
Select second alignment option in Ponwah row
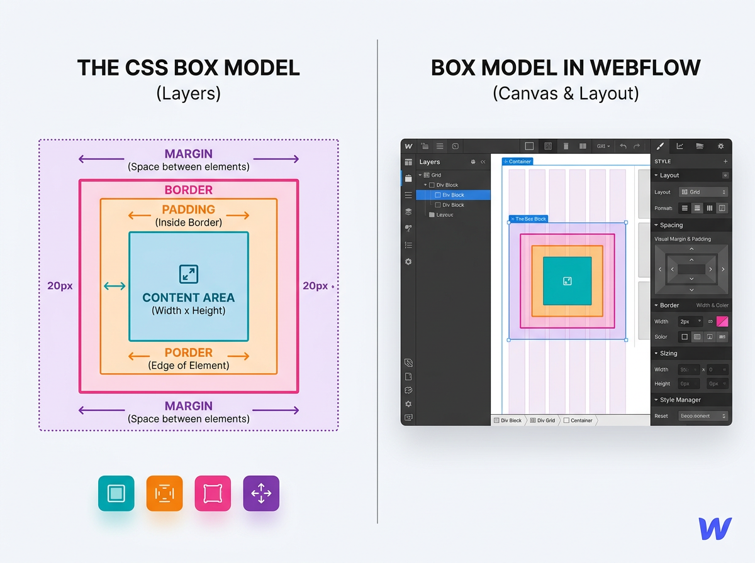pyautogui.click(x=697, y=208)
